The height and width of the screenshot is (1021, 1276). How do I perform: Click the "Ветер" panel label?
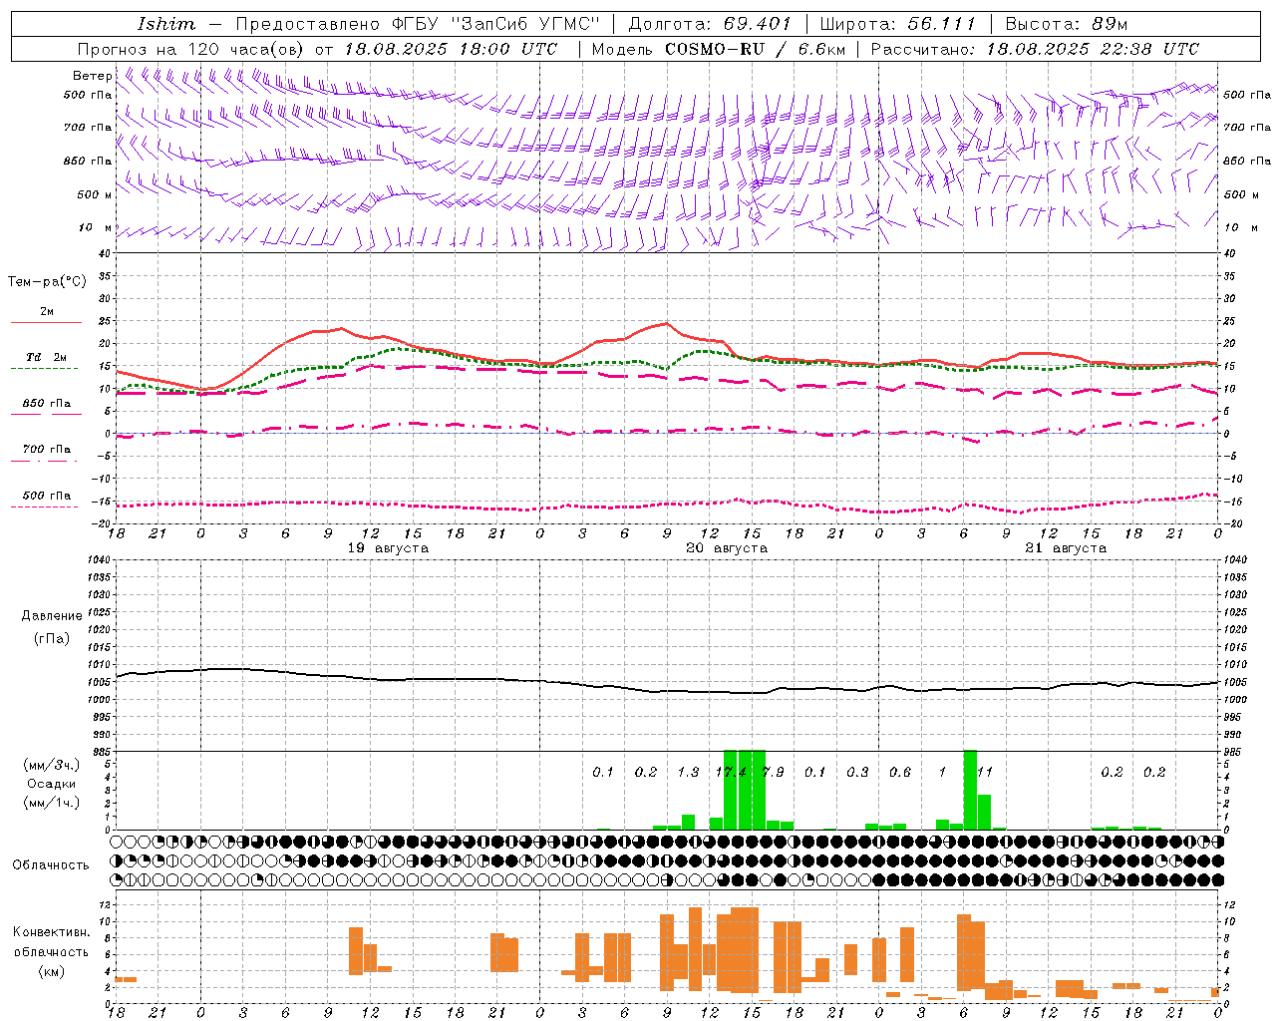tap(92, 76)
